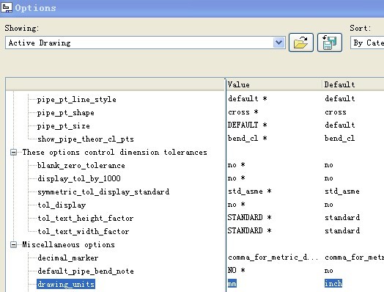384x292 pixels.
Task: Select pipe_pt_shape option
Action: coord(66,113)
